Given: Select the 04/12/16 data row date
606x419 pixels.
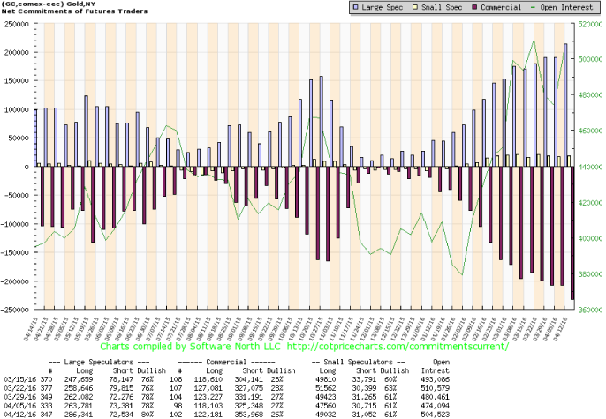Looking at the screenshot, I should tap(19, 413).
